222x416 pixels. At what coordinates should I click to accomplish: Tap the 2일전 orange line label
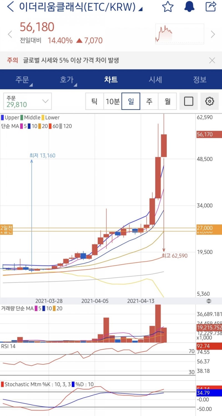coord(6,228)
